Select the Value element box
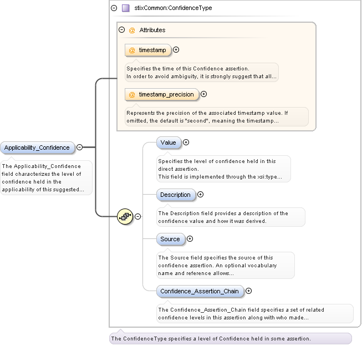362x346 pixels. click(x=169, y=143)
